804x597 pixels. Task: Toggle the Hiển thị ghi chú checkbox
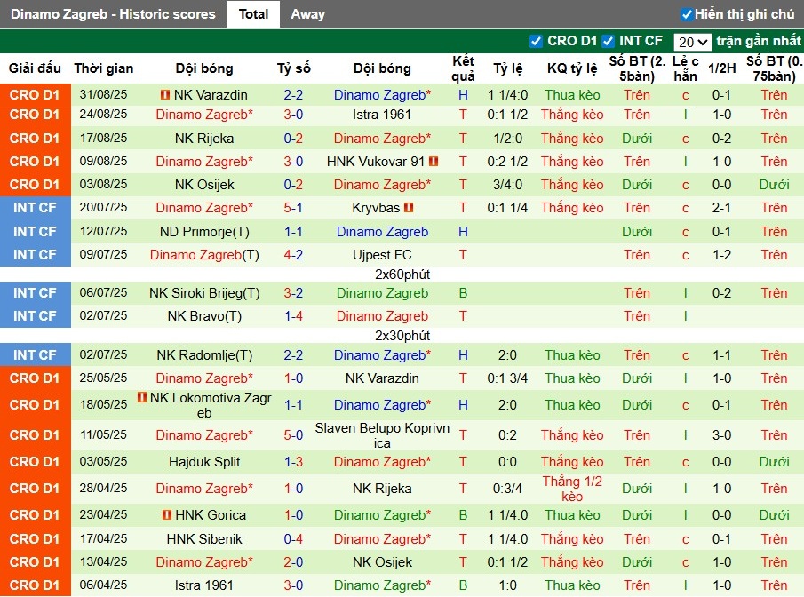[x=686, y=14]
